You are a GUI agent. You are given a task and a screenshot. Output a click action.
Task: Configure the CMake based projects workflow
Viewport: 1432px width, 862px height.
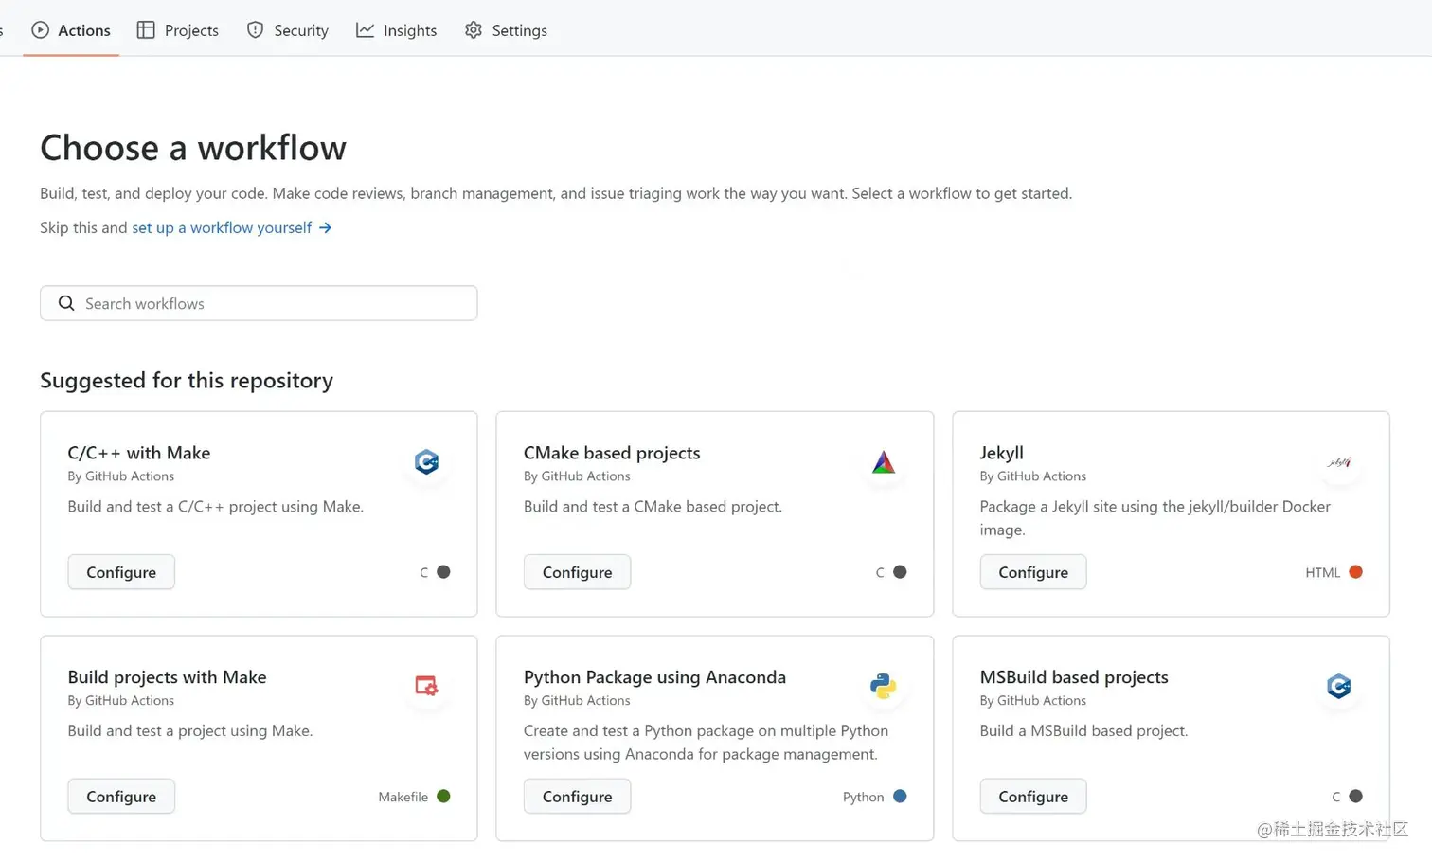[x=577, y=572]
